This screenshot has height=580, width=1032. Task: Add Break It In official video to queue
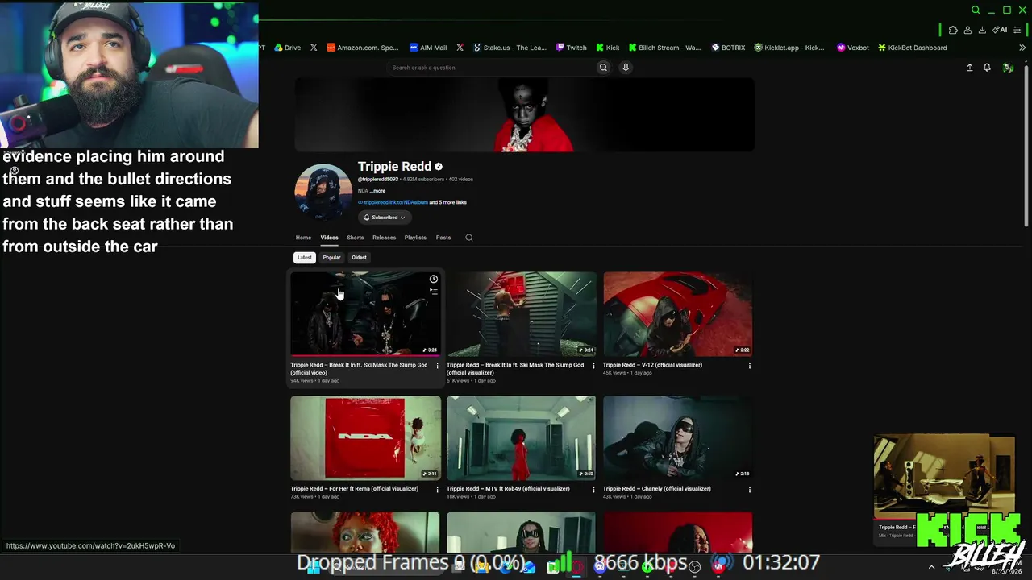pyautogui.click(x=434, y=292)
